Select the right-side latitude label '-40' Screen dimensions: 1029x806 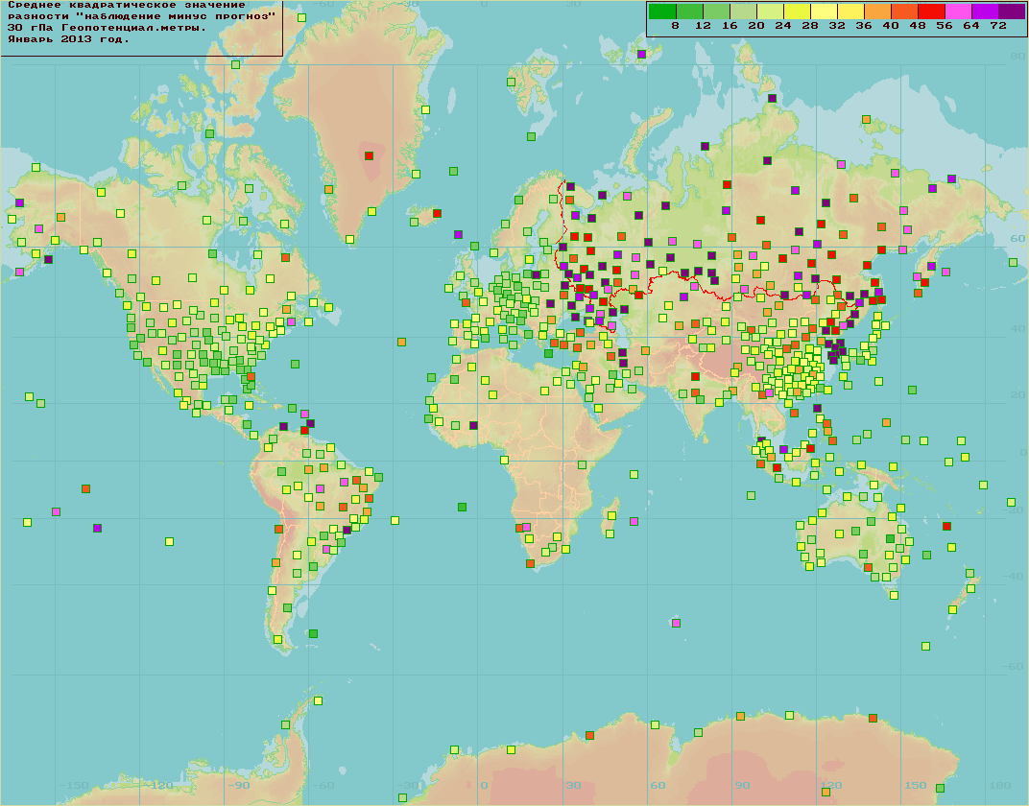tap(1014, 576)
